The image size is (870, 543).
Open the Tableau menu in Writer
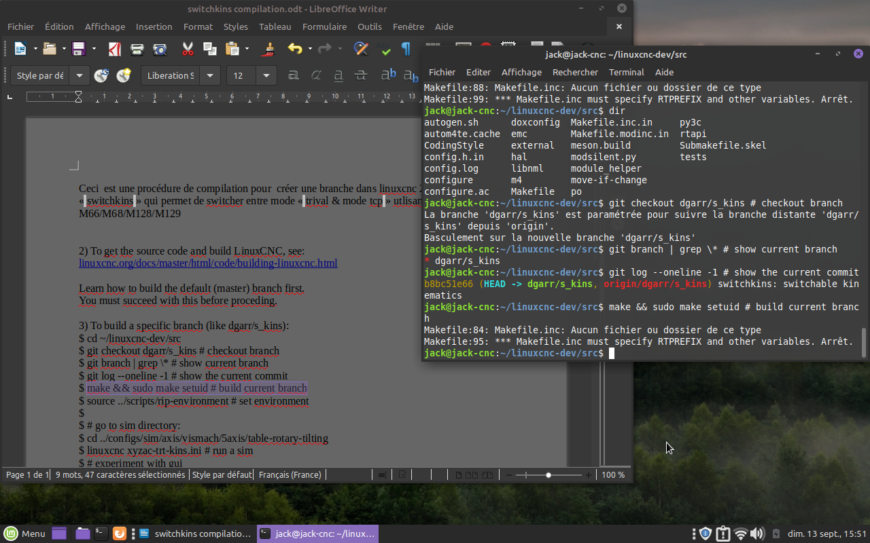point(275,26)
